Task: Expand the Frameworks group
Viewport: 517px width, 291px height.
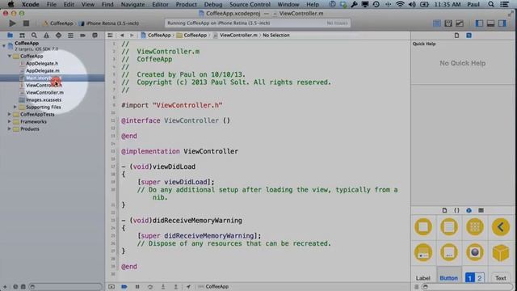Action: (10, 121)
